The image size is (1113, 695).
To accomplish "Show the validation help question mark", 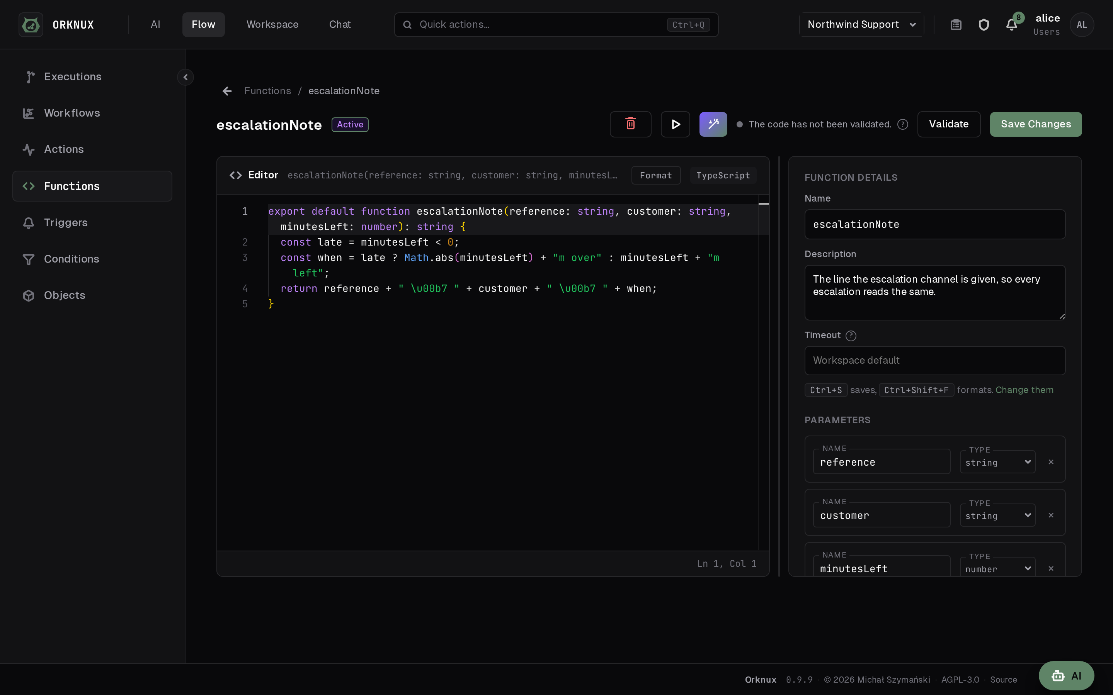I will coord(903,125).
